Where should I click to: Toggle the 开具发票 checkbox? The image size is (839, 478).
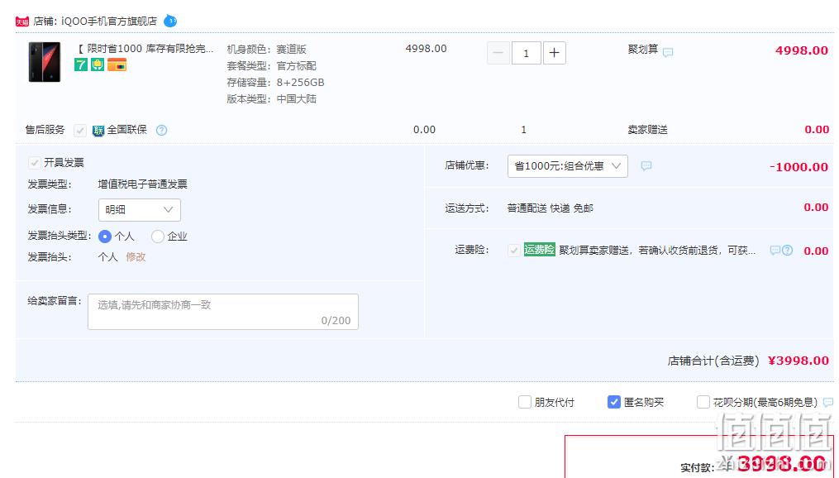(x=34, y=162)
